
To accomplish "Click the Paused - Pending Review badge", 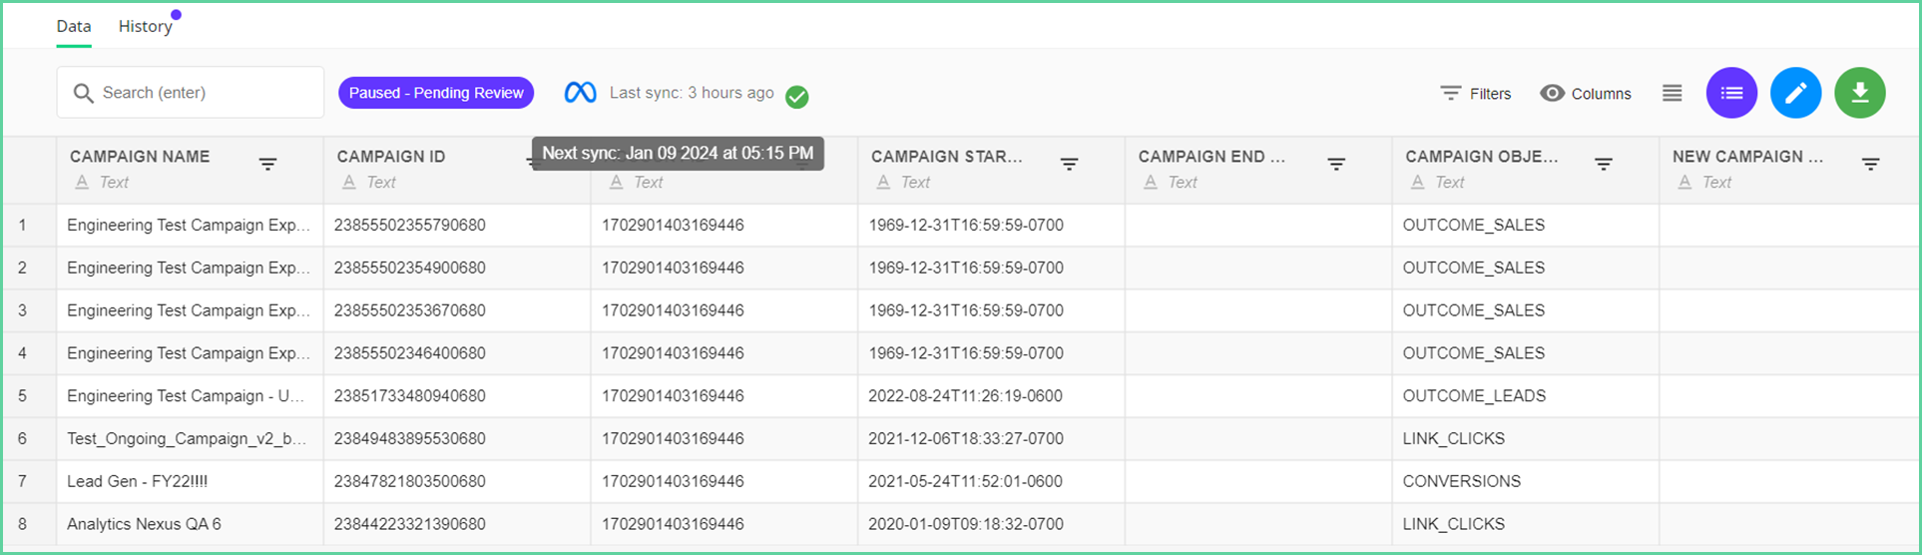I will (436, 93).
